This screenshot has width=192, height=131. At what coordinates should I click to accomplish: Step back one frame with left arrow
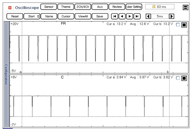pyautogui.click(x=122, y=16)
